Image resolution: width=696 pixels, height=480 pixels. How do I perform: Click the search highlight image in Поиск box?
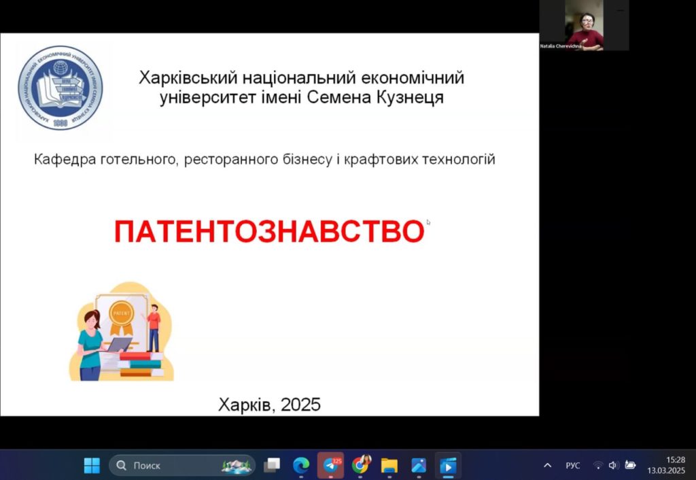(x=236, y=465)
